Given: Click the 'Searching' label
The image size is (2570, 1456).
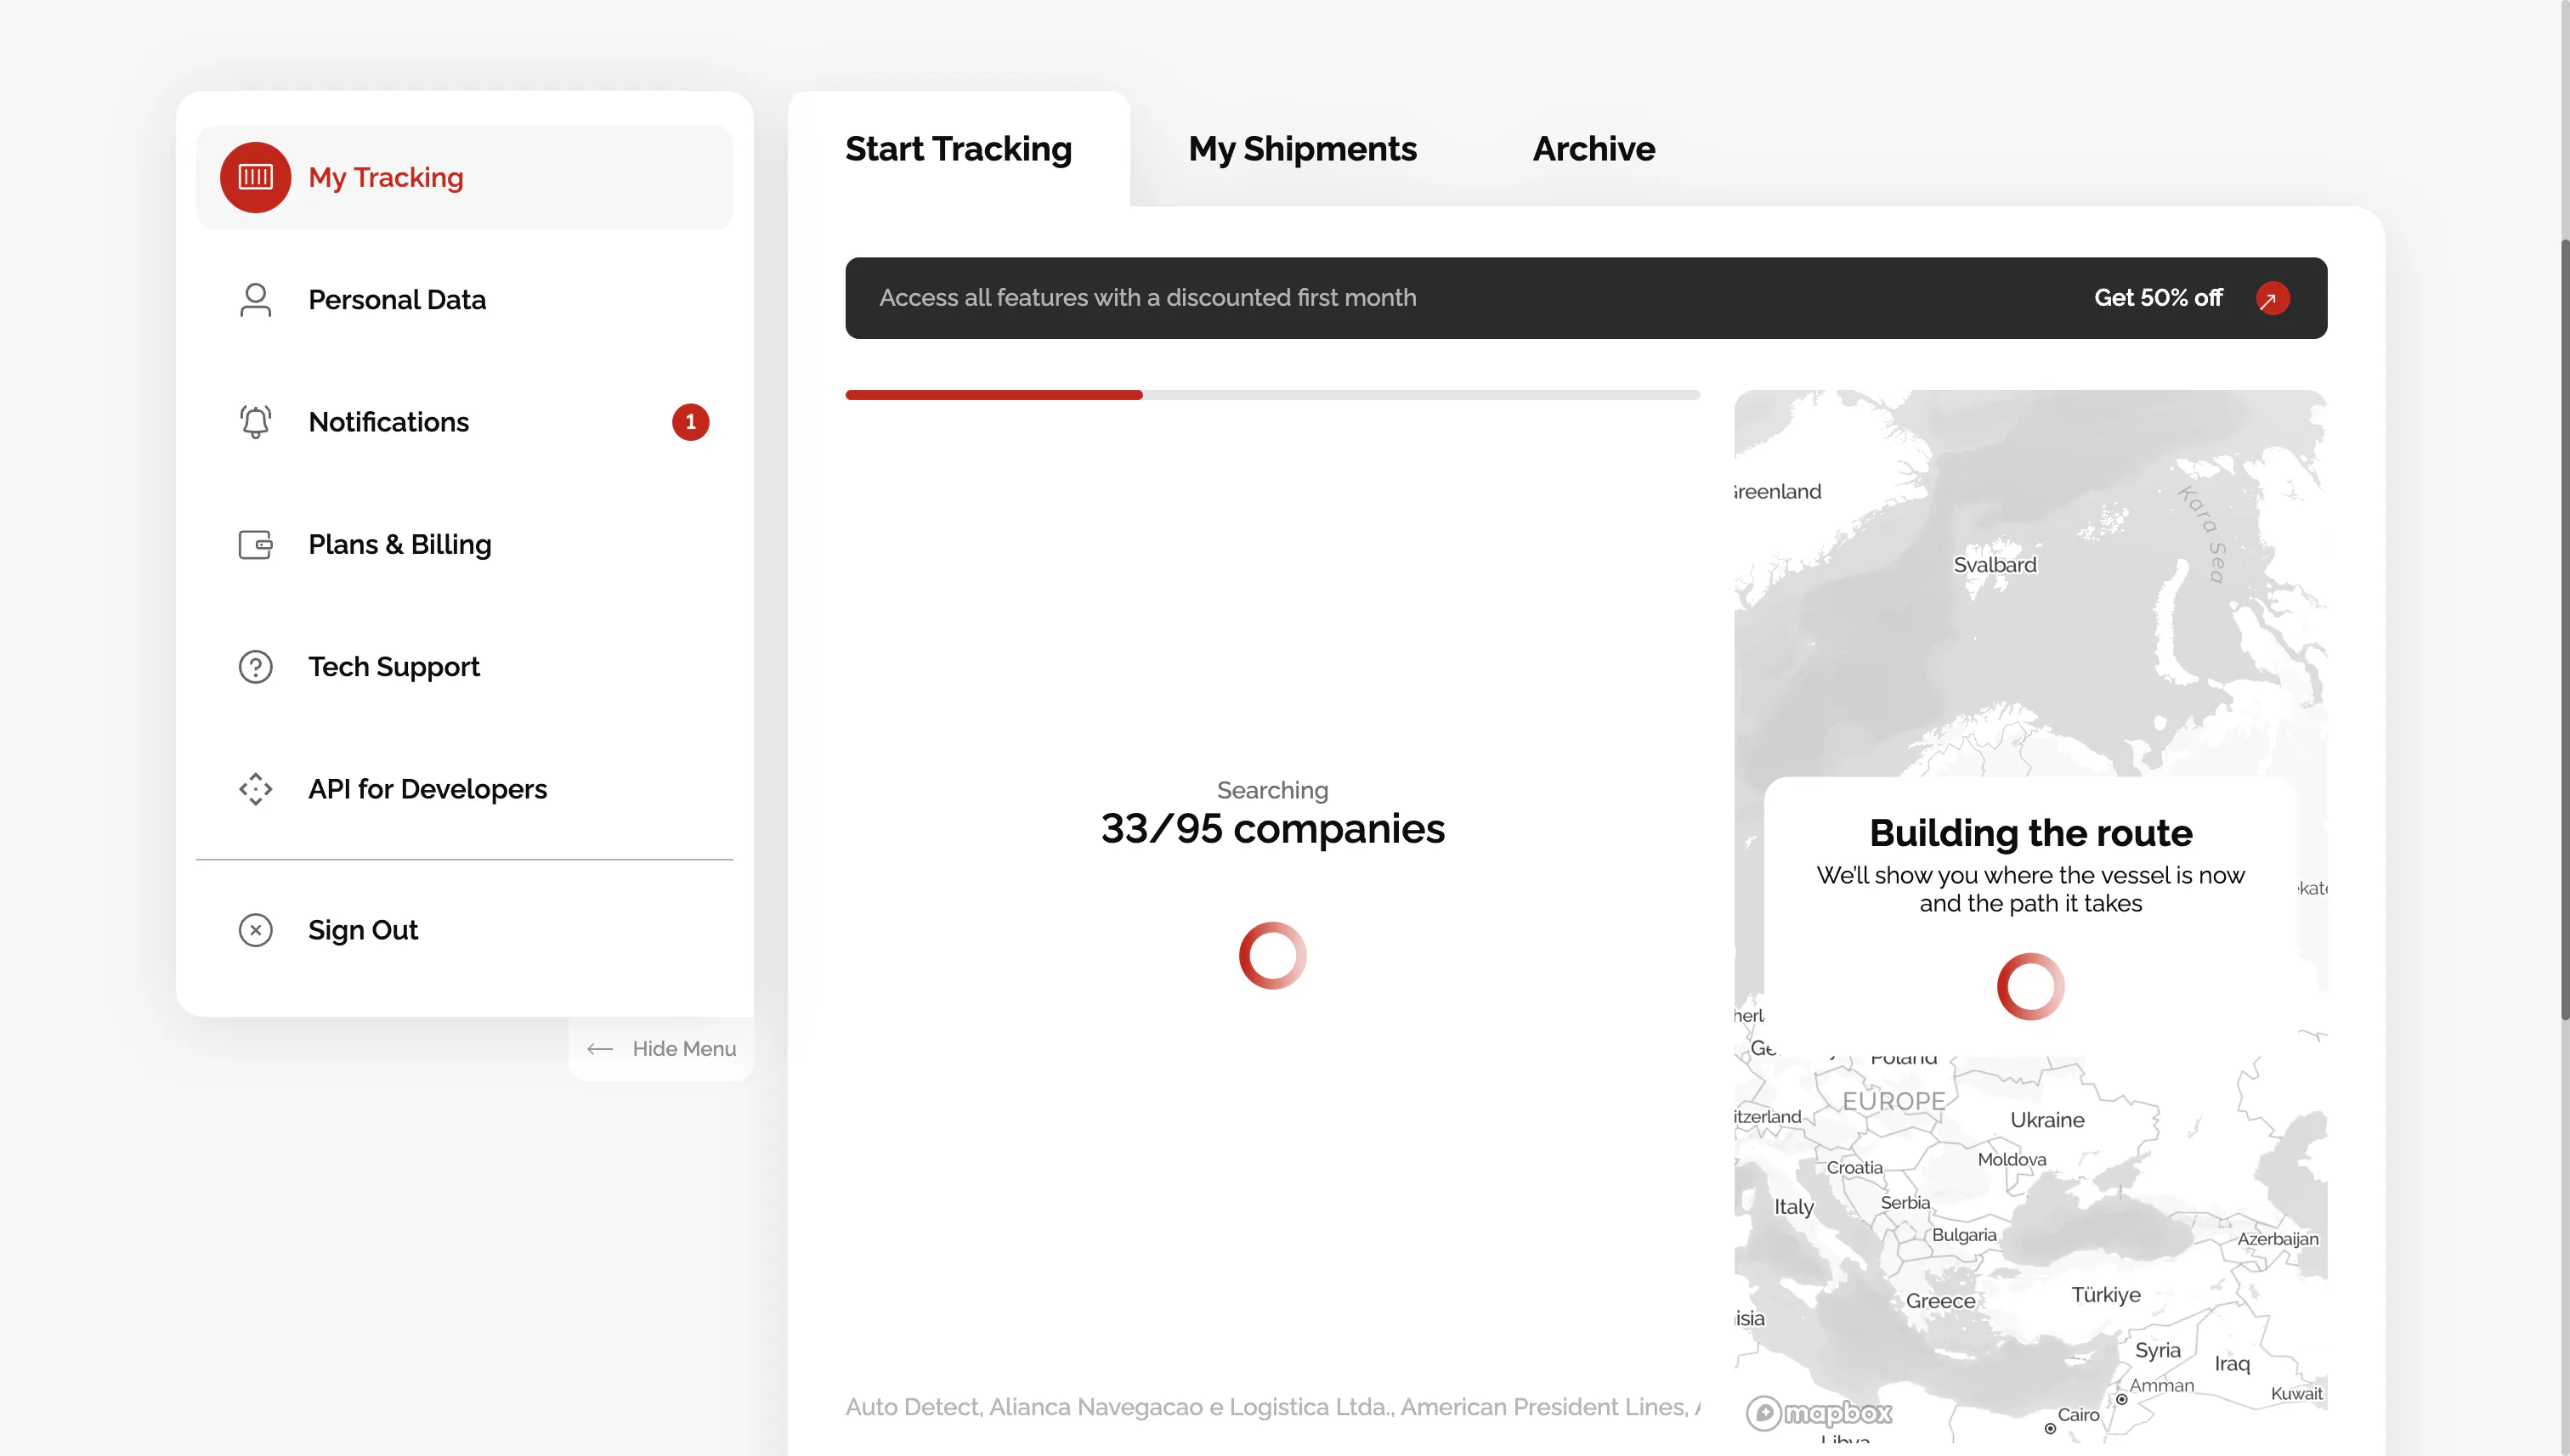Looking at the screenshot, I should pyautogui.click(x=1272, y=790).
